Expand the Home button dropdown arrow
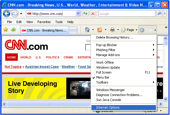Viewport: 170px width, 115px height. (93, 29)
